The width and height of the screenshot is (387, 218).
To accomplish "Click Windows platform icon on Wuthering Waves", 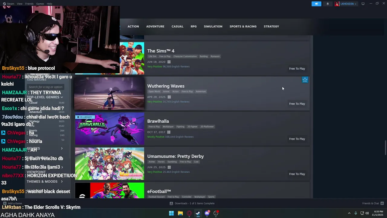I will (x=169, y=97).
